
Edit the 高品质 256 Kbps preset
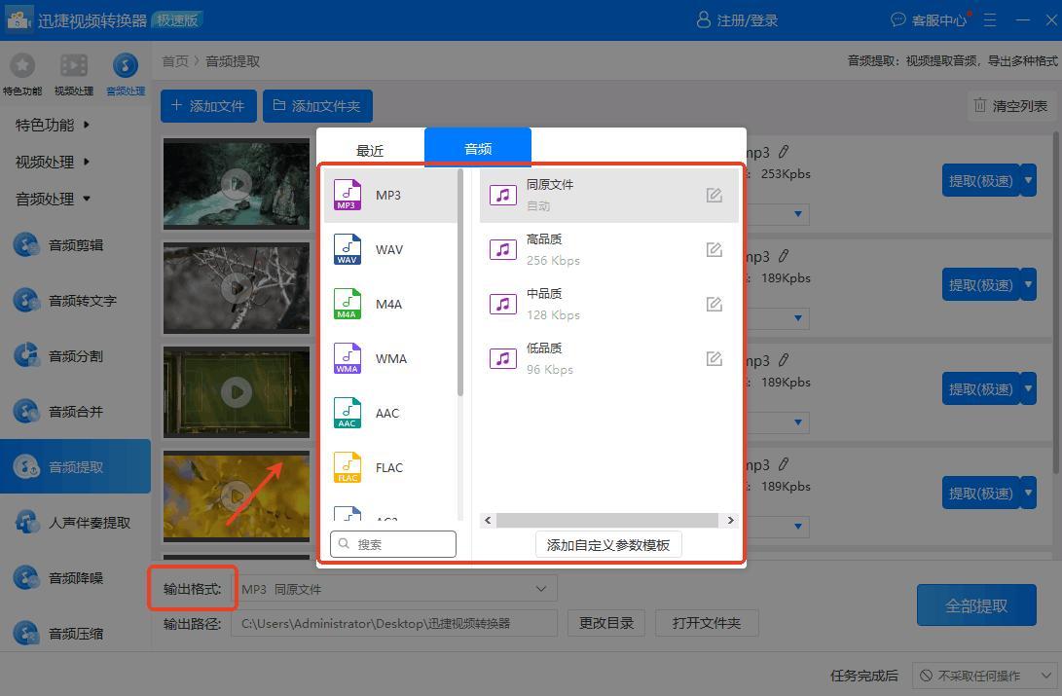tap(714, 250)
